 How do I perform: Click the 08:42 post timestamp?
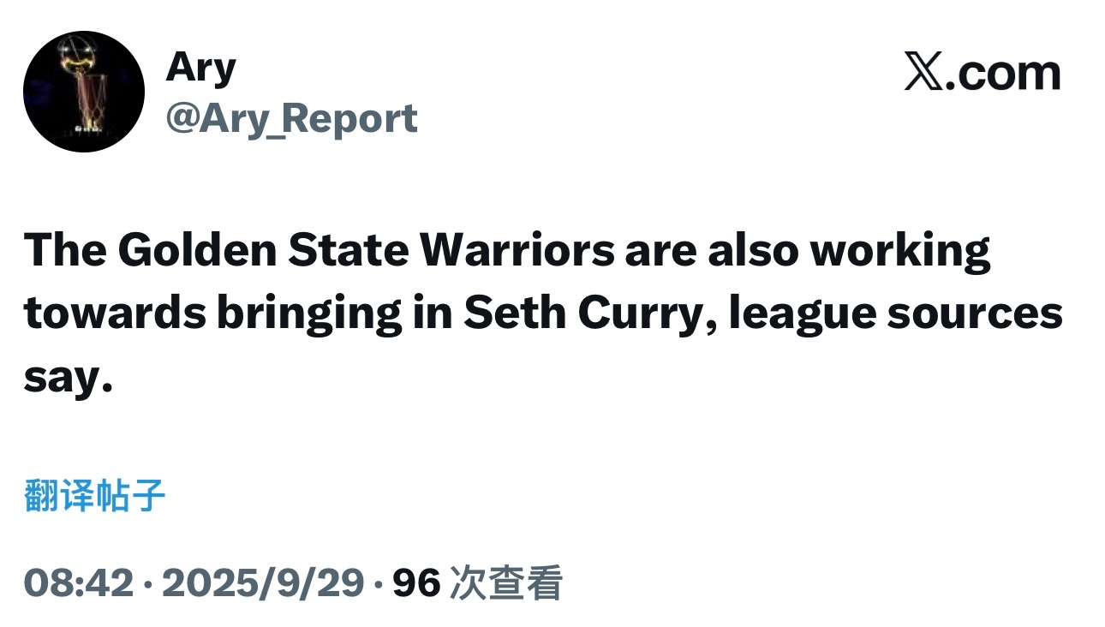(x=79, y=583)
